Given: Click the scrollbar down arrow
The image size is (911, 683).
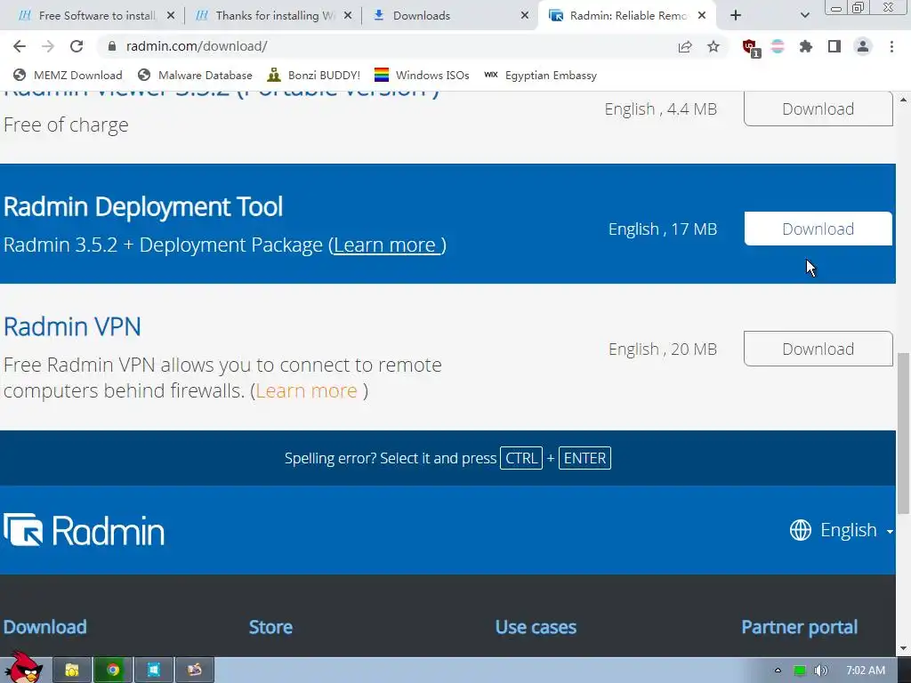Looking at the screenshot, I should point(904,648).
